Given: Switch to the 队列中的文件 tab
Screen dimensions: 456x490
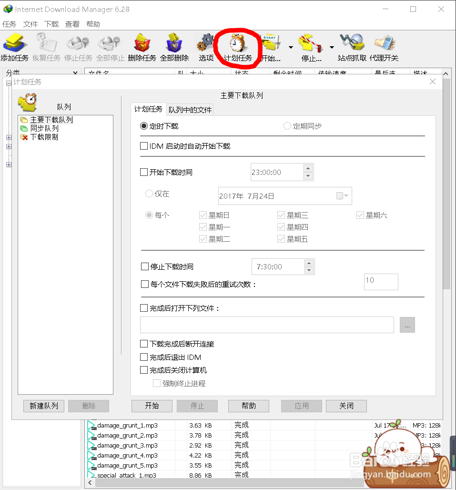Looking at the screenshot, I should tap(190, 110).
